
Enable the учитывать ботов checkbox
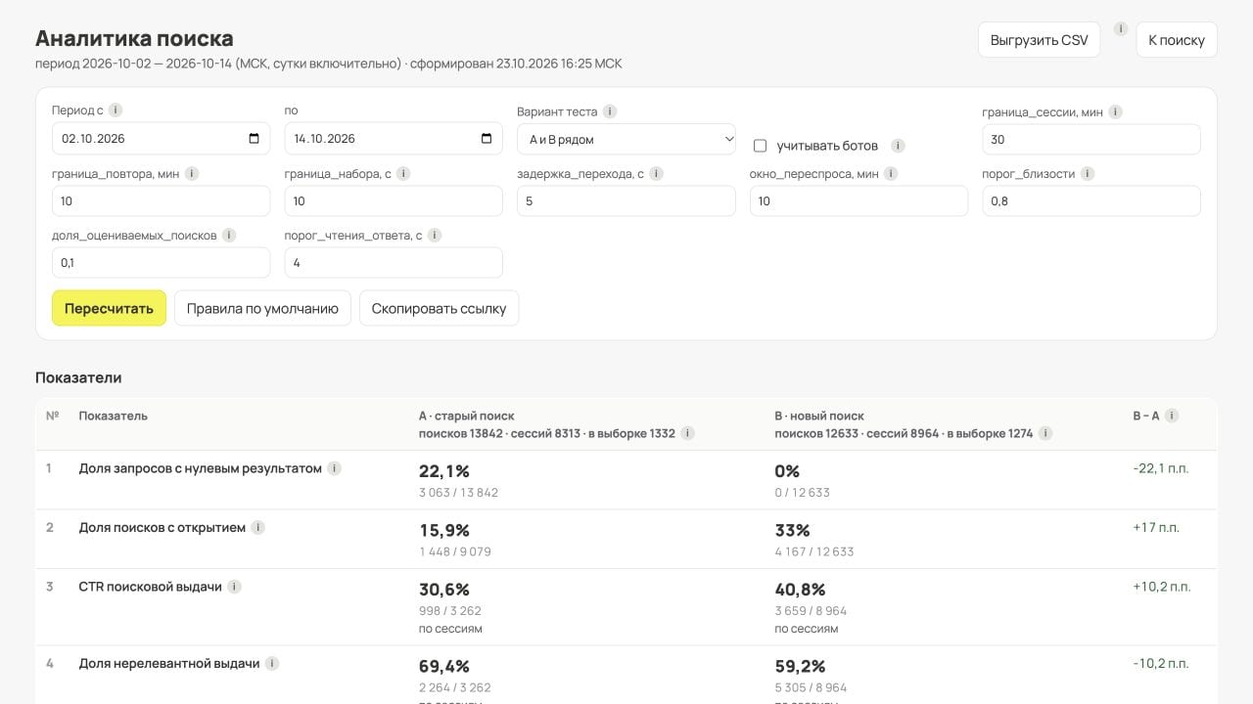[760, 146]
